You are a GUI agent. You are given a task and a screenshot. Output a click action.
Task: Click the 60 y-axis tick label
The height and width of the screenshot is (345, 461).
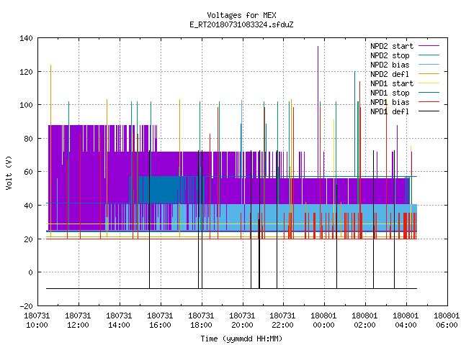tap(29, 172)
